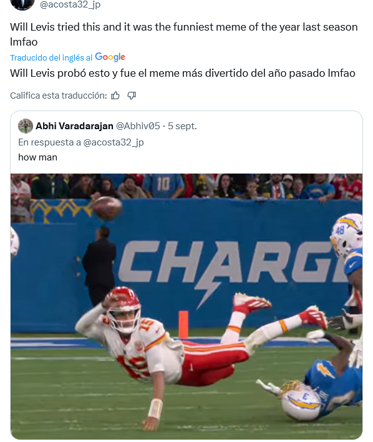Click the @acosta32_jp handle at top

70,4
